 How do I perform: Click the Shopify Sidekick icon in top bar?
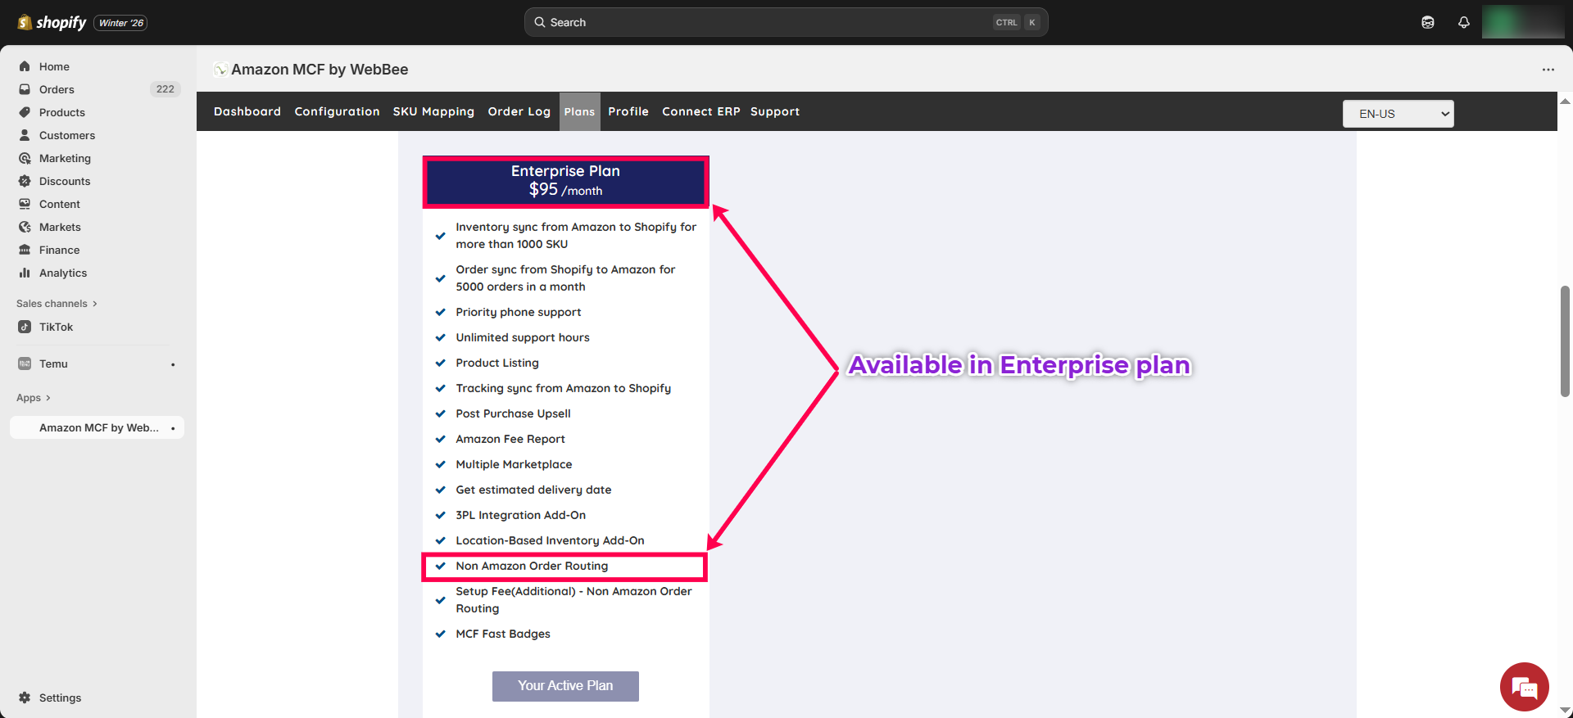pyautogui.click(x=1427, y=22)
